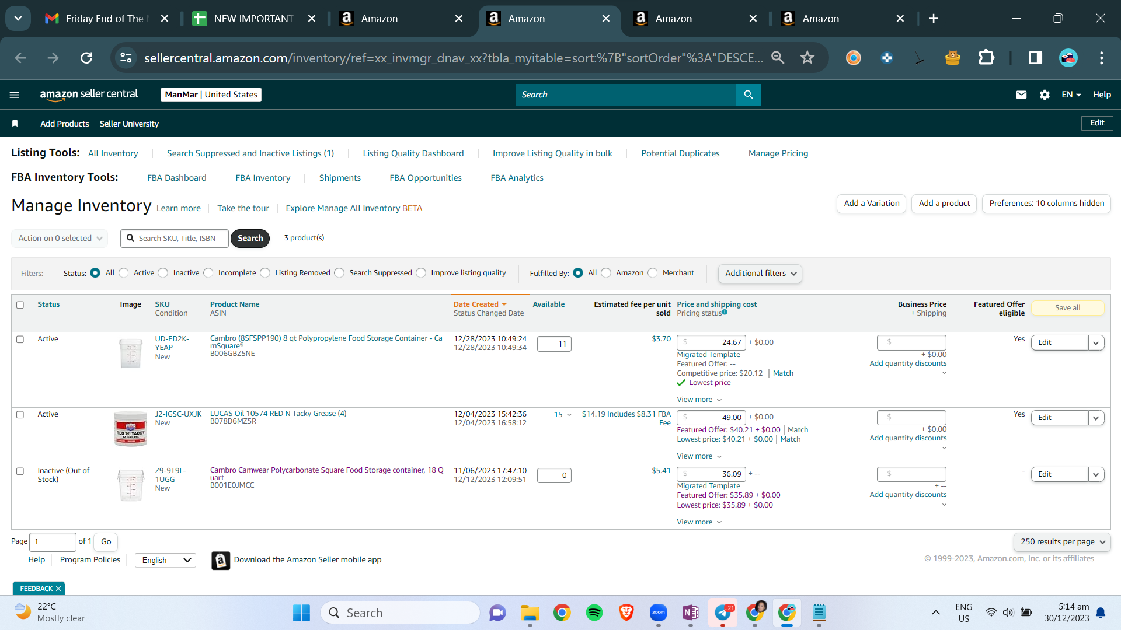Expand the Additional filters dropdown

click(x=760, y=274)
